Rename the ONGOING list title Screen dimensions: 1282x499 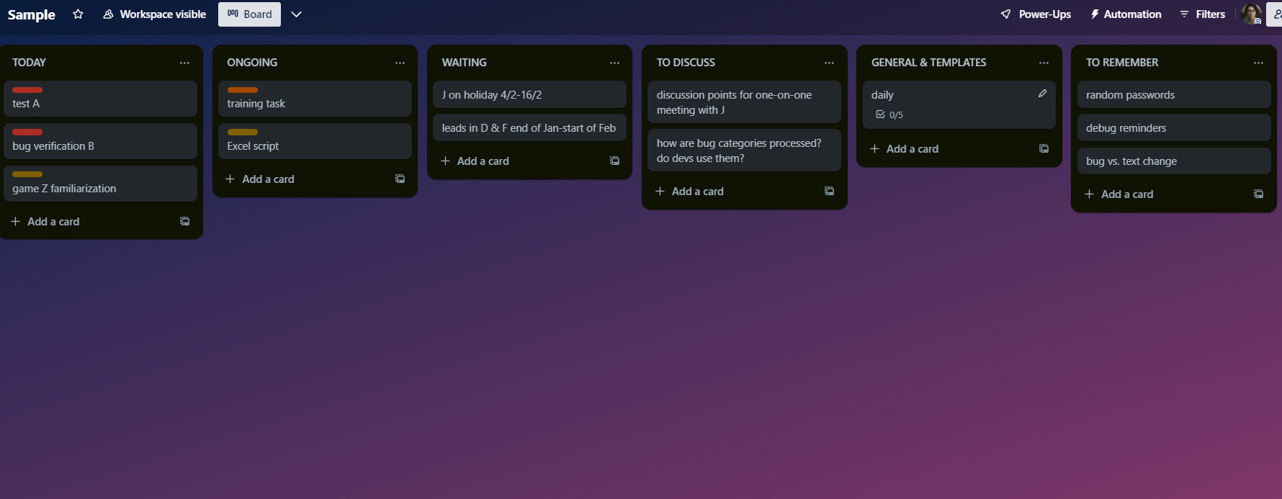tap(252, 63)
